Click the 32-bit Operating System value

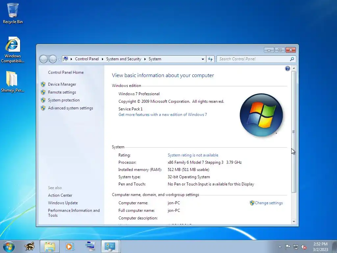(189, 177)
